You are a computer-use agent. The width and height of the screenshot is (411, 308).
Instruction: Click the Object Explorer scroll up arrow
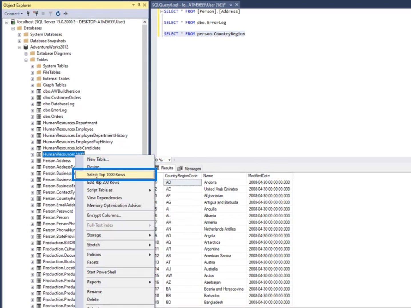click(x=145, y=22)
